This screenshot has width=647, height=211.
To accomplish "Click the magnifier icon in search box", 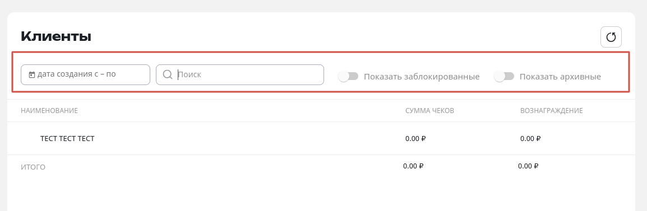I will pos(168,74).
